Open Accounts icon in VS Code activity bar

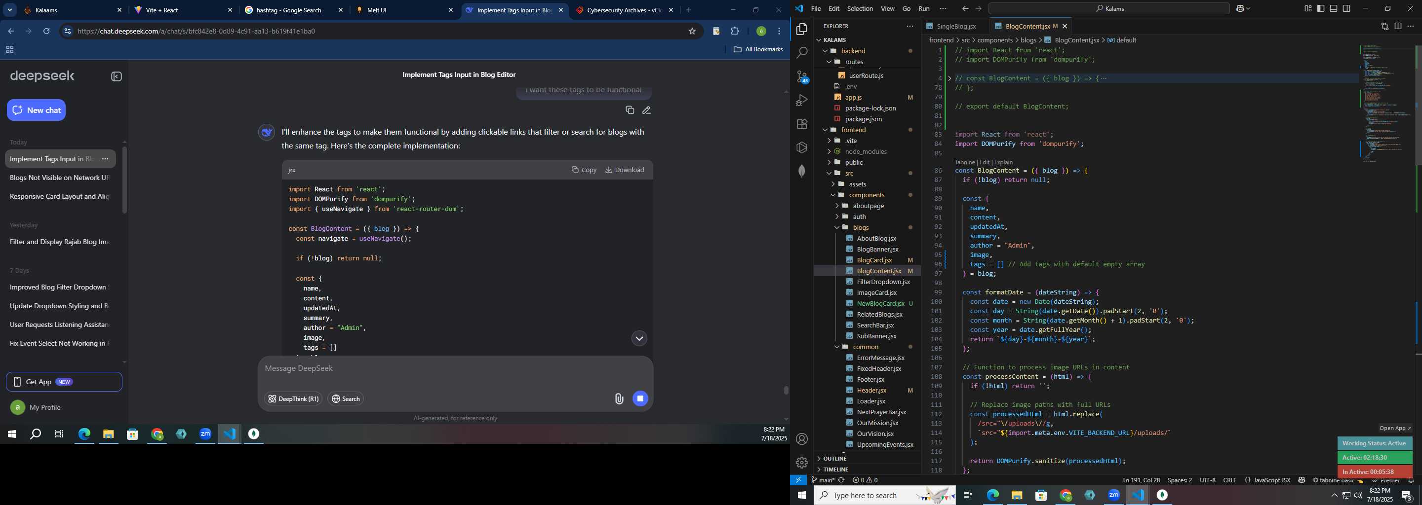(x=801, y=439)
